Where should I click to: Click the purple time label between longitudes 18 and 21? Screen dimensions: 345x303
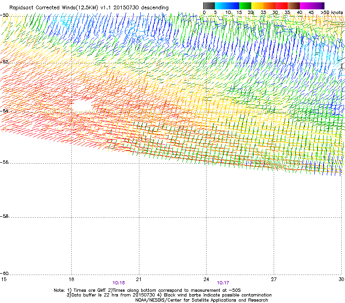pyautogui.click(x=118, y=283)
